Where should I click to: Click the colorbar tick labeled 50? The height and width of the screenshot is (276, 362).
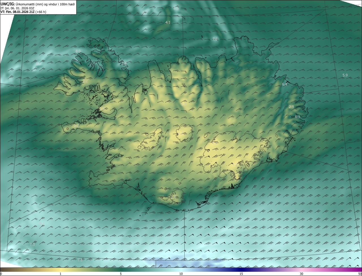(x=360, y=274)
